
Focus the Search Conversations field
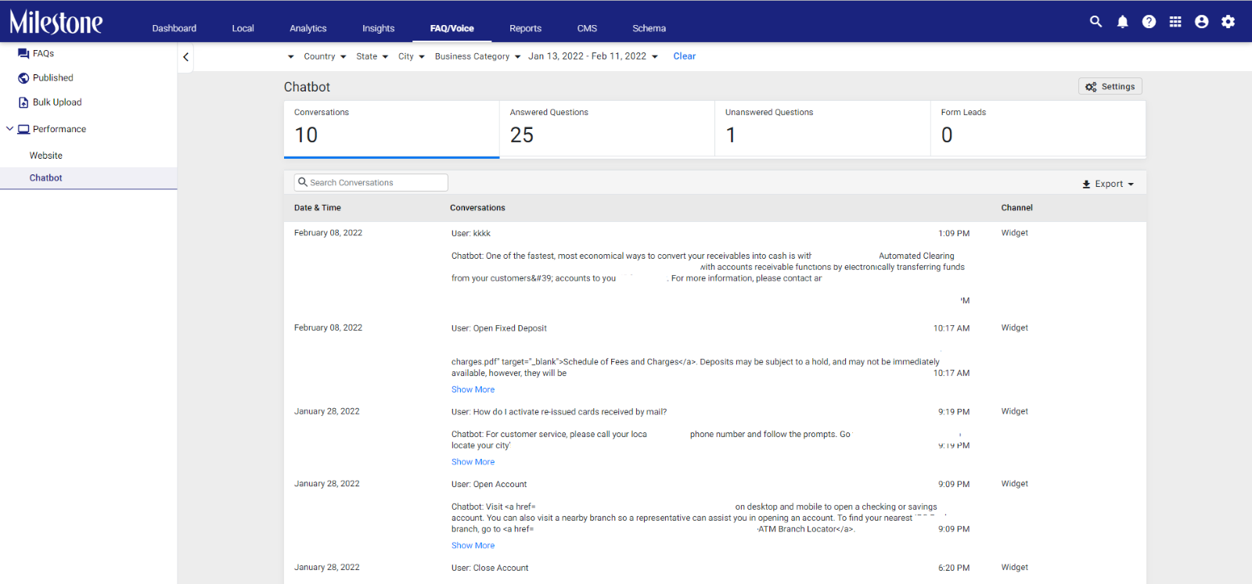click(371, 182)
